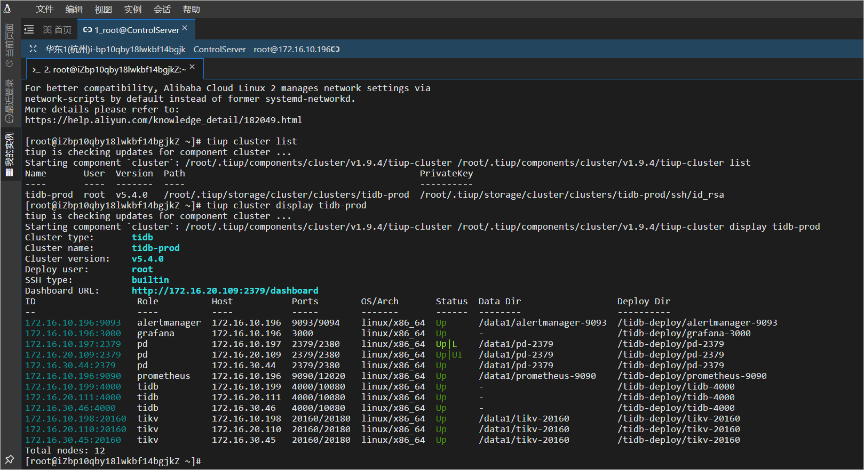The image size is (864, 470).
Task: Click node ID 172.16.10.196:9093
Action: coord(73,322)
